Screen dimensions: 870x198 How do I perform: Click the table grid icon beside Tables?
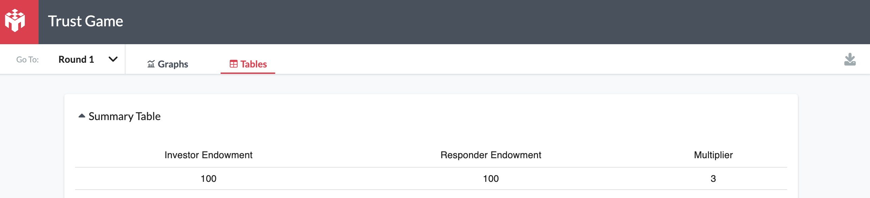coord(233,64)
